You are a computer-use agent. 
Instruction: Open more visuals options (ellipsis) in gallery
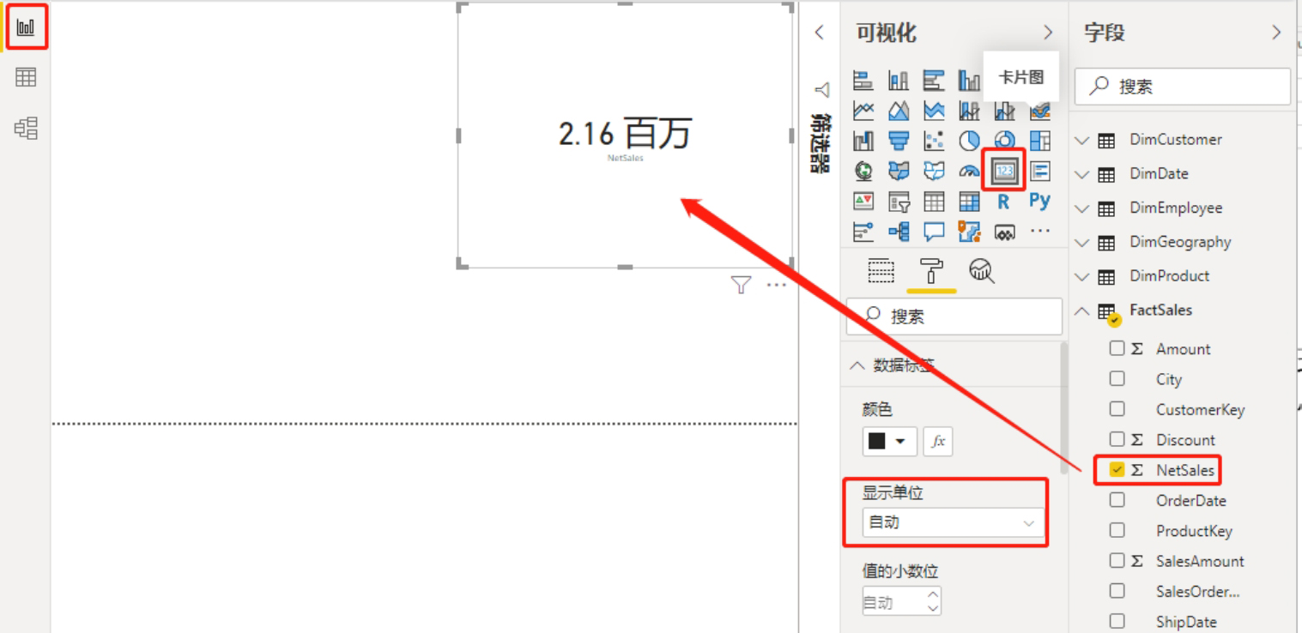[1039, 231]
